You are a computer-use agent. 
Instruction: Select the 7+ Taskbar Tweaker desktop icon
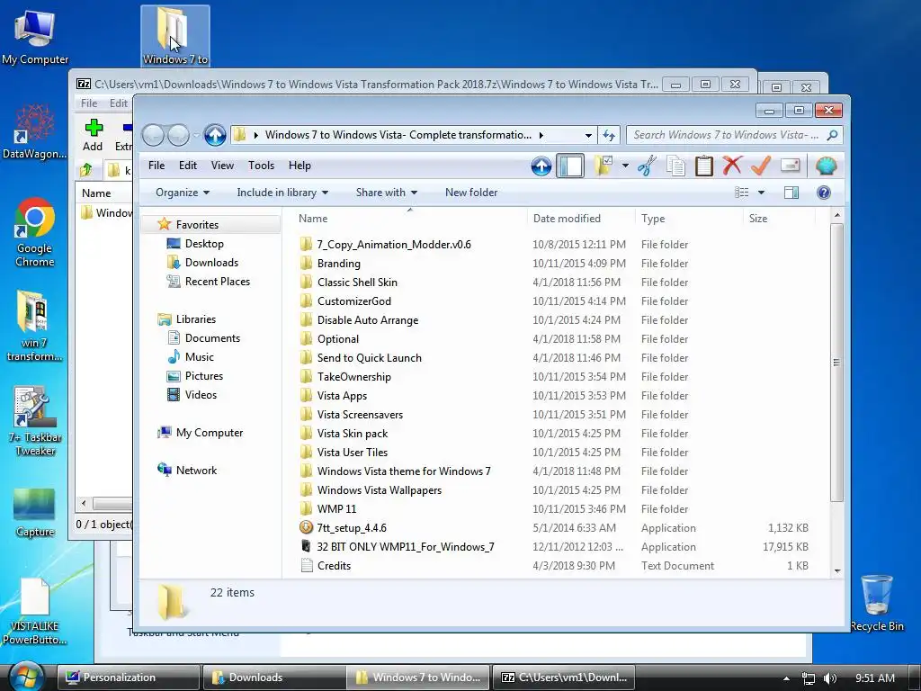(35, 421)
